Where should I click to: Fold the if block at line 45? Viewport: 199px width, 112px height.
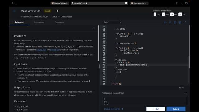(x=106, y=63)
